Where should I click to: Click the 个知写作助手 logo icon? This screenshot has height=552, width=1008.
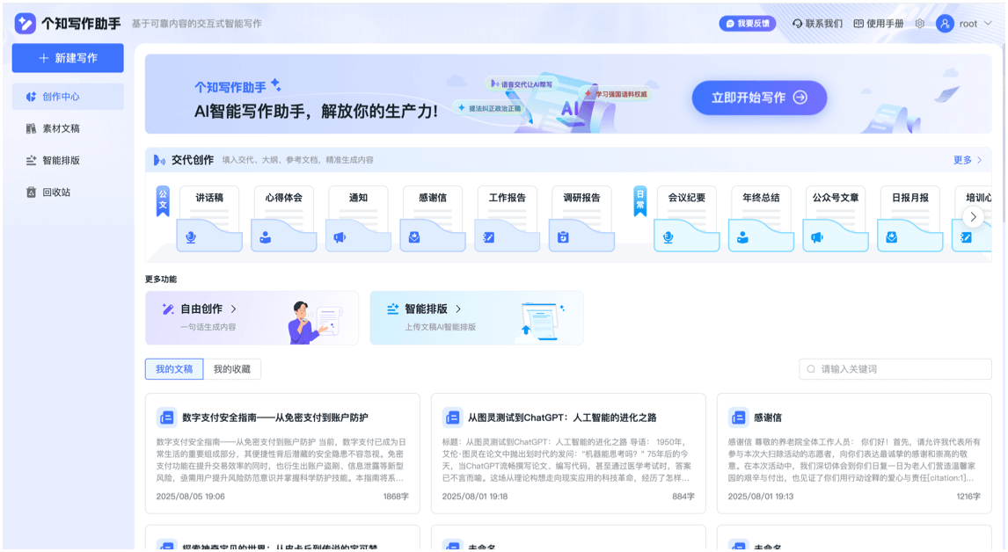(x=25, y=24)
